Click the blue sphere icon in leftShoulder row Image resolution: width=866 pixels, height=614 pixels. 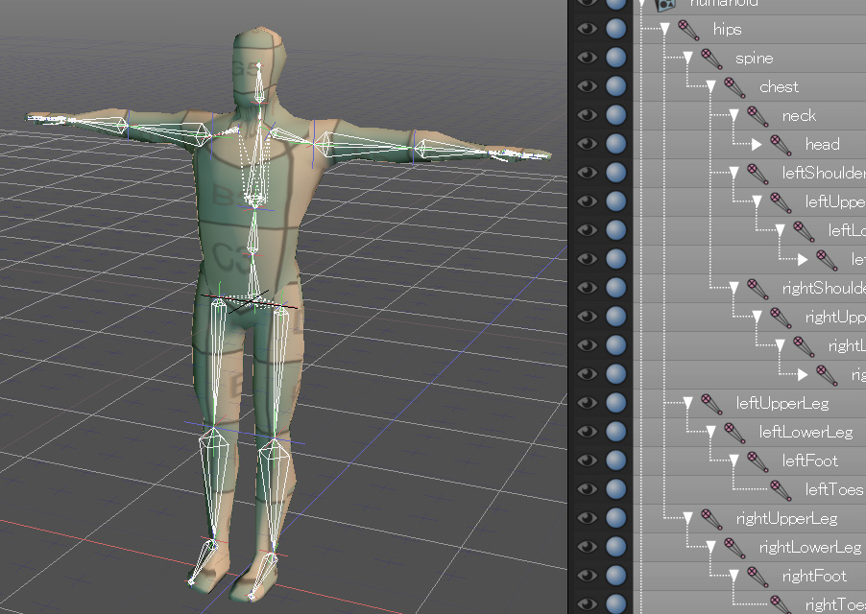coord(615,172)
